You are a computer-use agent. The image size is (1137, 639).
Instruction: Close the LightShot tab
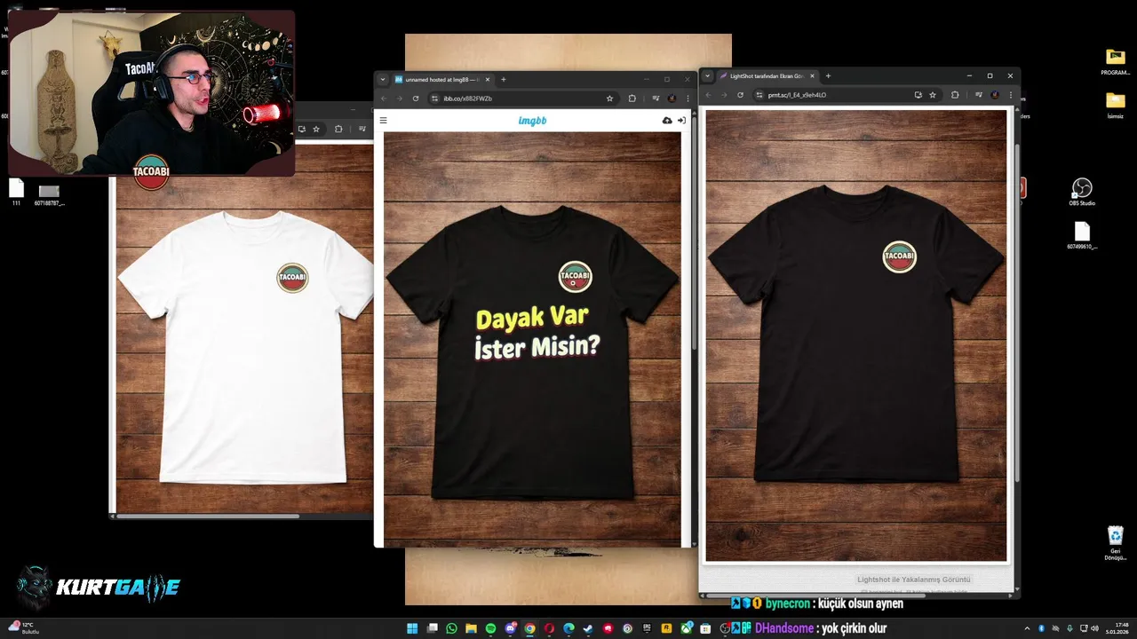click(812, 76)
